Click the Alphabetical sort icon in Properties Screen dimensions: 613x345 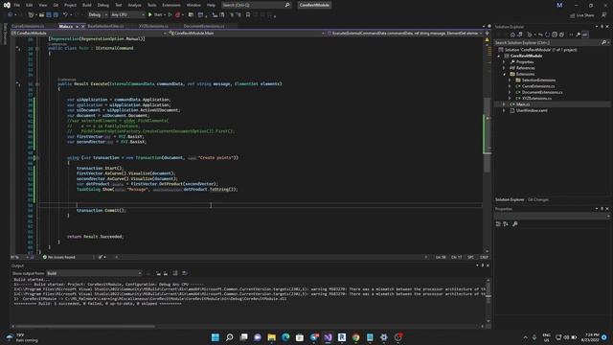coord(506,223)
